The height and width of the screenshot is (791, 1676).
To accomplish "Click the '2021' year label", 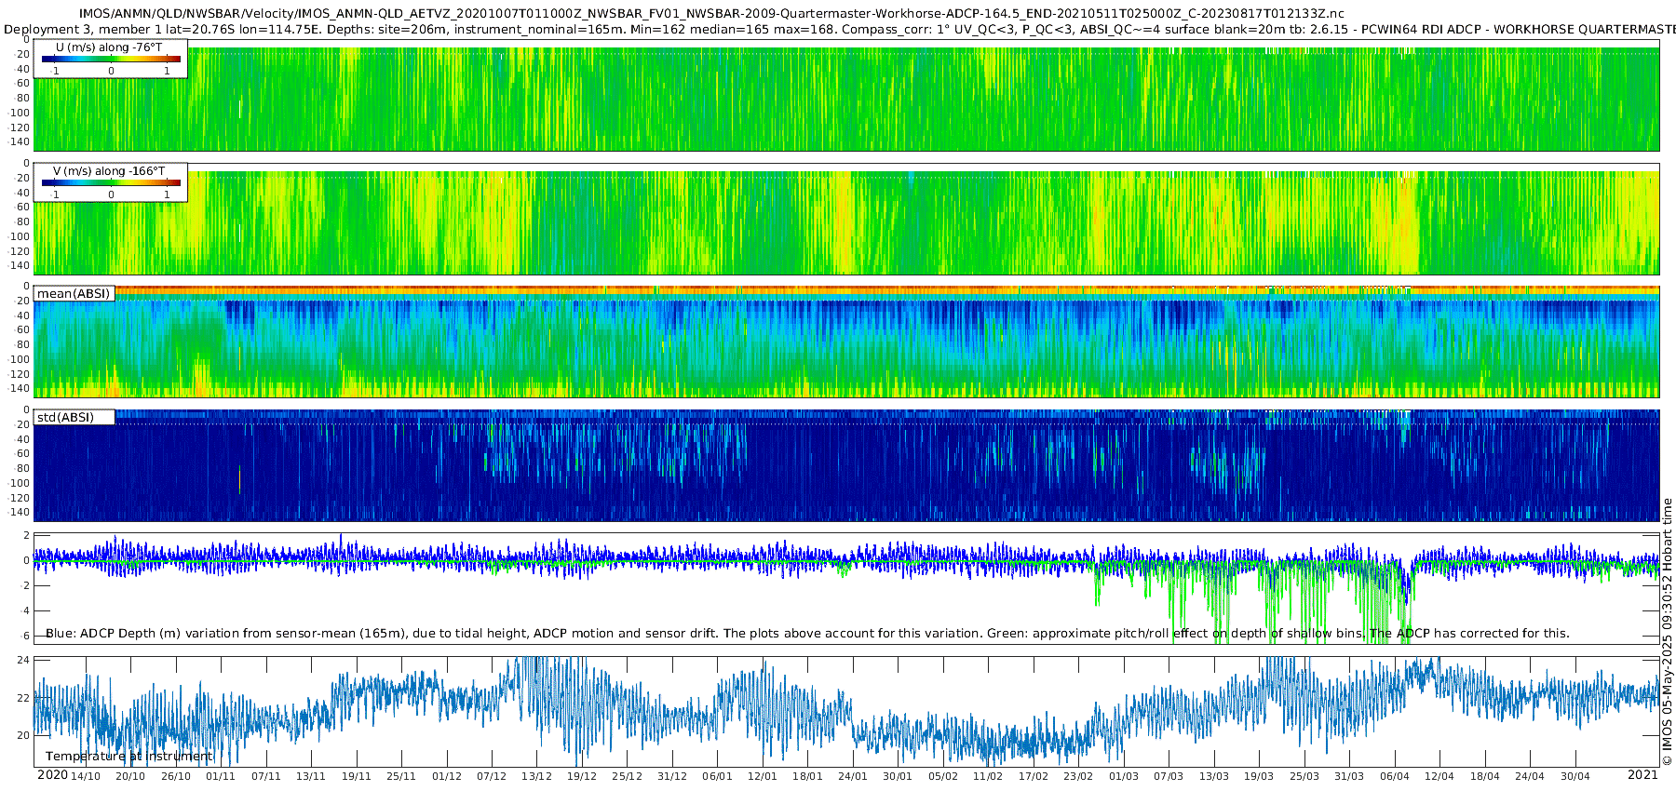I will (x=1642, y=775).
